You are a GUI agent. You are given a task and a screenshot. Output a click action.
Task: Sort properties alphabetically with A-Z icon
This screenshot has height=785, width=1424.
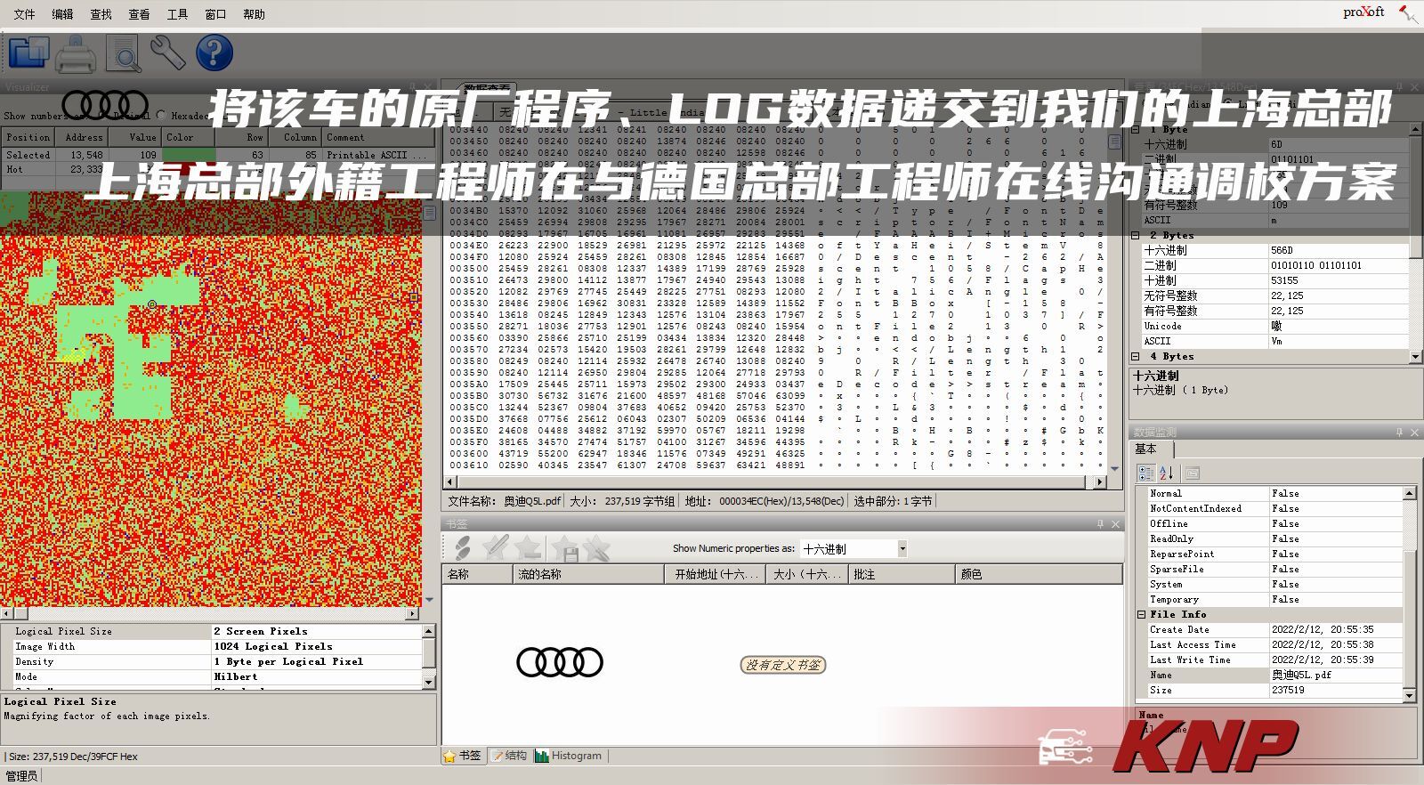pos(1168,473)
